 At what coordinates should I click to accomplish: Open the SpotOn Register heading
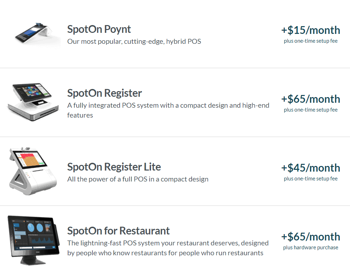pos(104,93)
